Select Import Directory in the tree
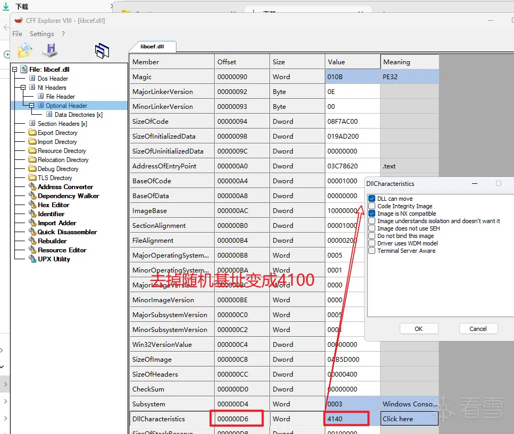The height and width of the screenshot is (434, 514). (x=57, y=141)
